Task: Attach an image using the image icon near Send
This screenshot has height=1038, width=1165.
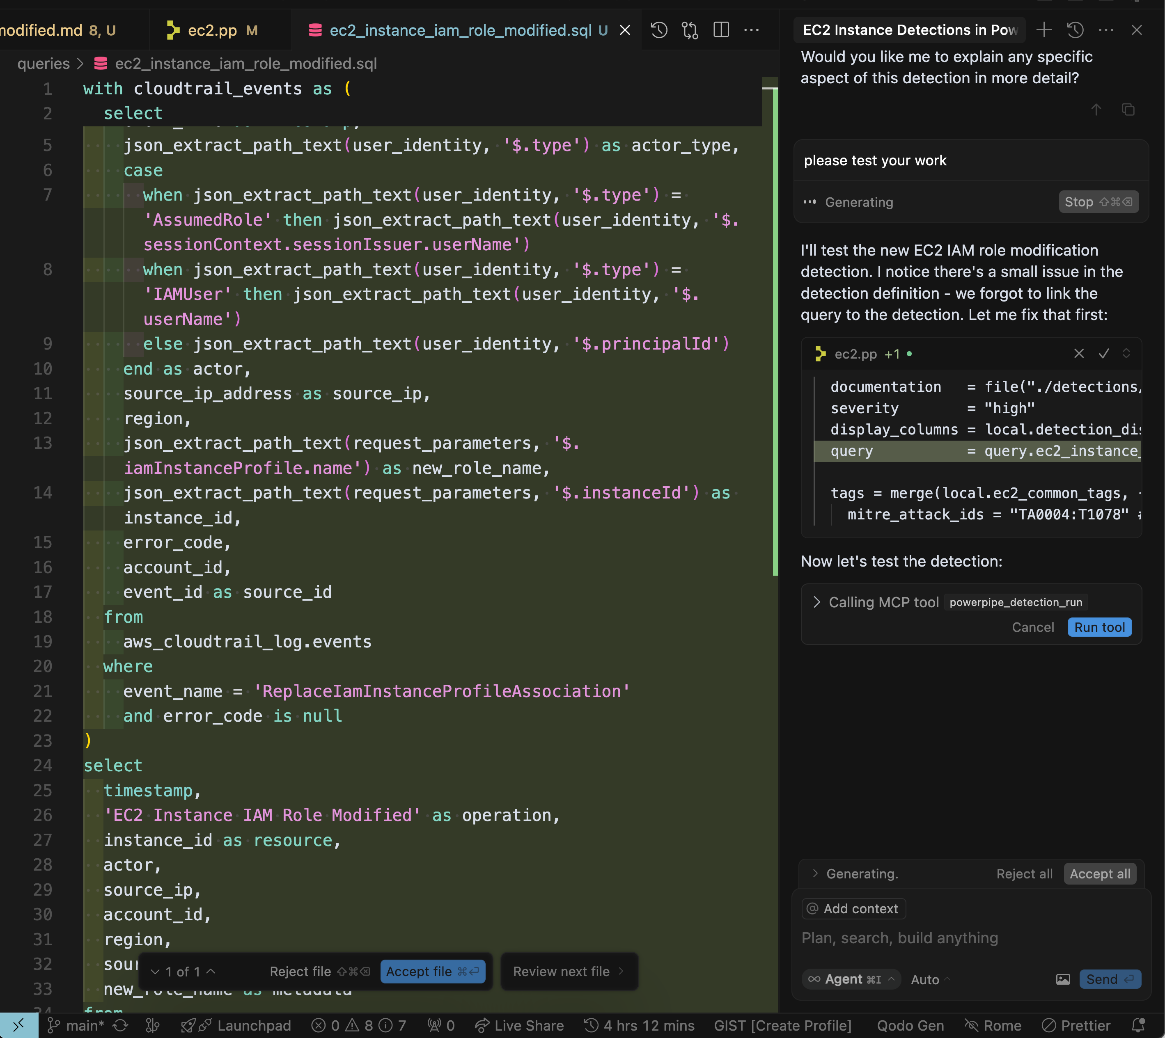Action: click(x=1063, y=979)
